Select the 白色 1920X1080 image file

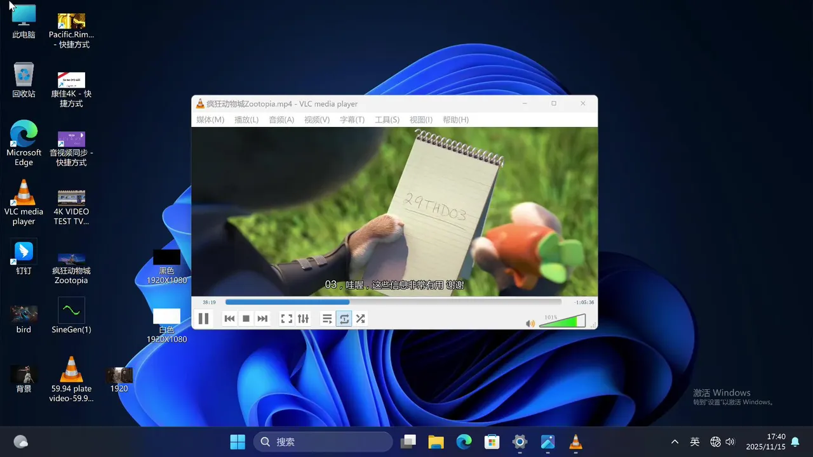tap(166, 326)
